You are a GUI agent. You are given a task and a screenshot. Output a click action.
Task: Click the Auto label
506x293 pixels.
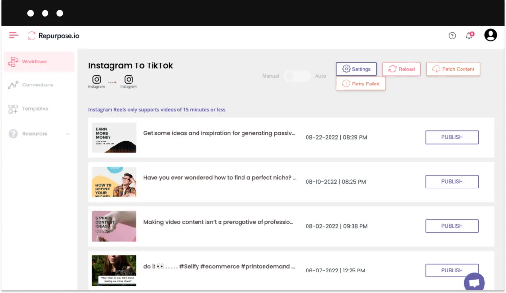pyautogui.click(x=320, y=76)
